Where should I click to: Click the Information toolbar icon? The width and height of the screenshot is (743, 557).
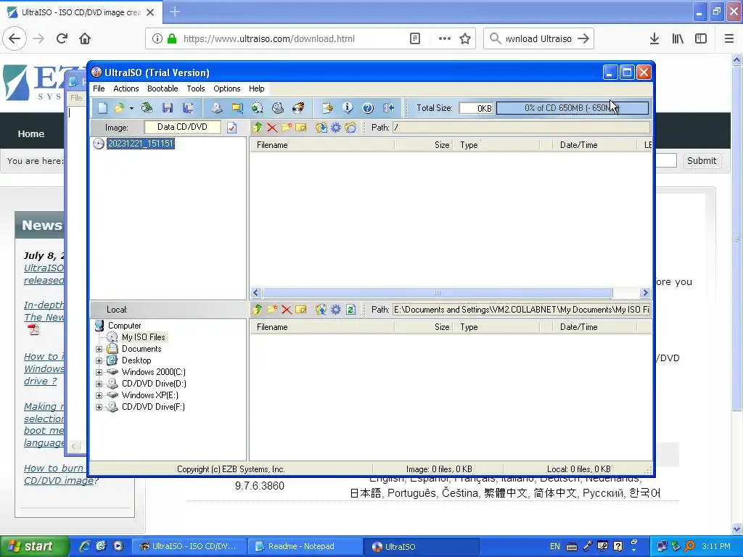click(x=348, y=108)
